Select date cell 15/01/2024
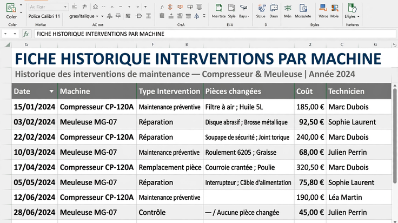The width and height of the screenshot is (398, 223). [35, 107]
